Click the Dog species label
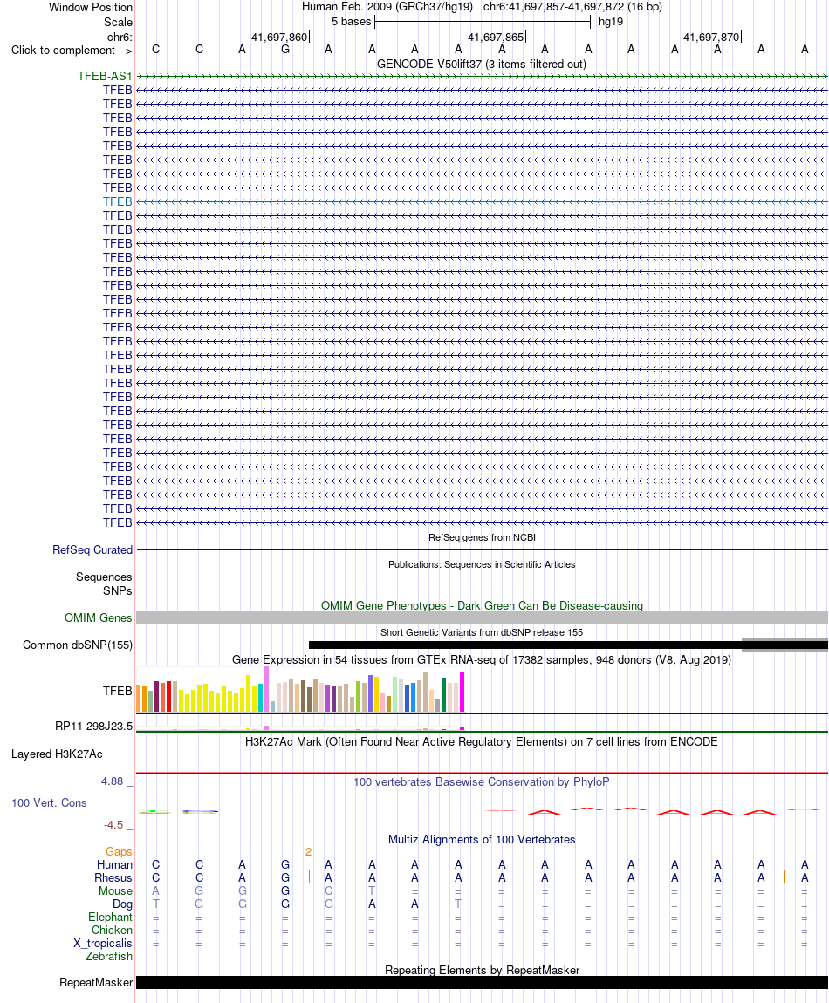829x1003 pixels. tap(122, 904)
